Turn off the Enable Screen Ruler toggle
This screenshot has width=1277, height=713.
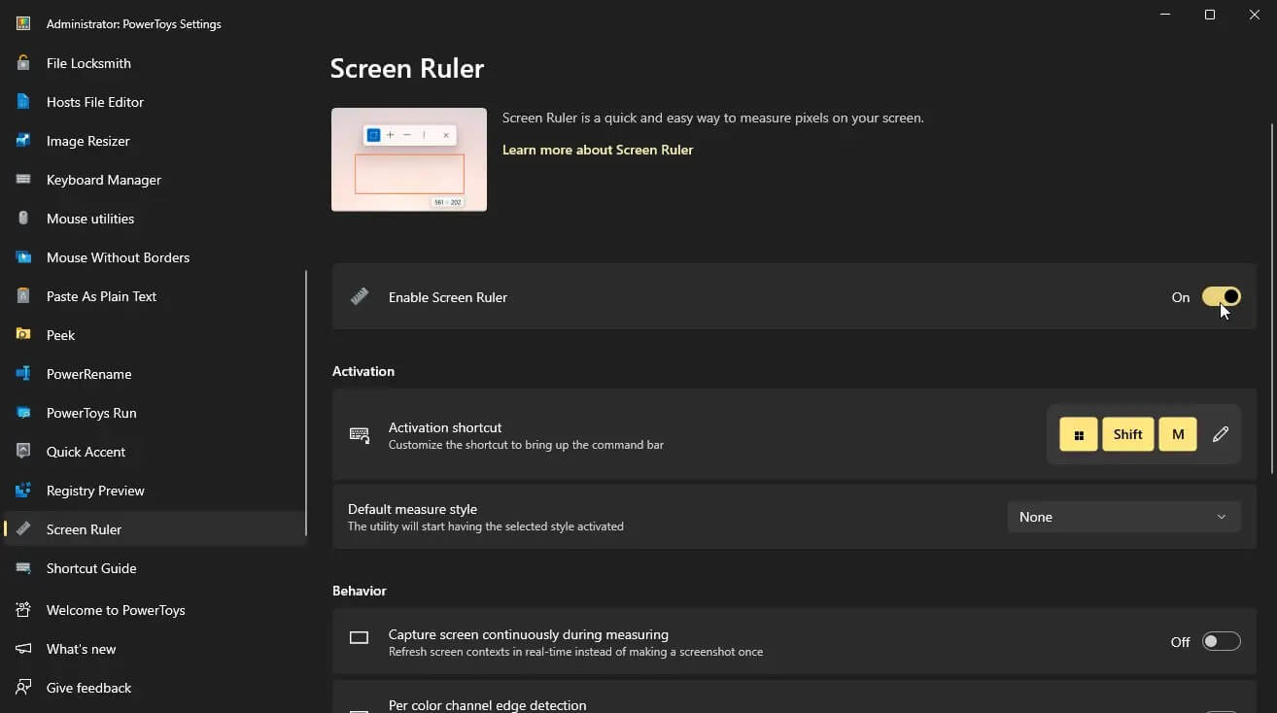[x=1222, y=297]
